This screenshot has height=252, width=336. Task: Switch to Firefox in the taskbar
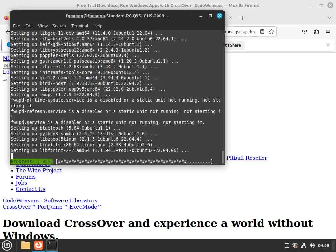point(39,245)
